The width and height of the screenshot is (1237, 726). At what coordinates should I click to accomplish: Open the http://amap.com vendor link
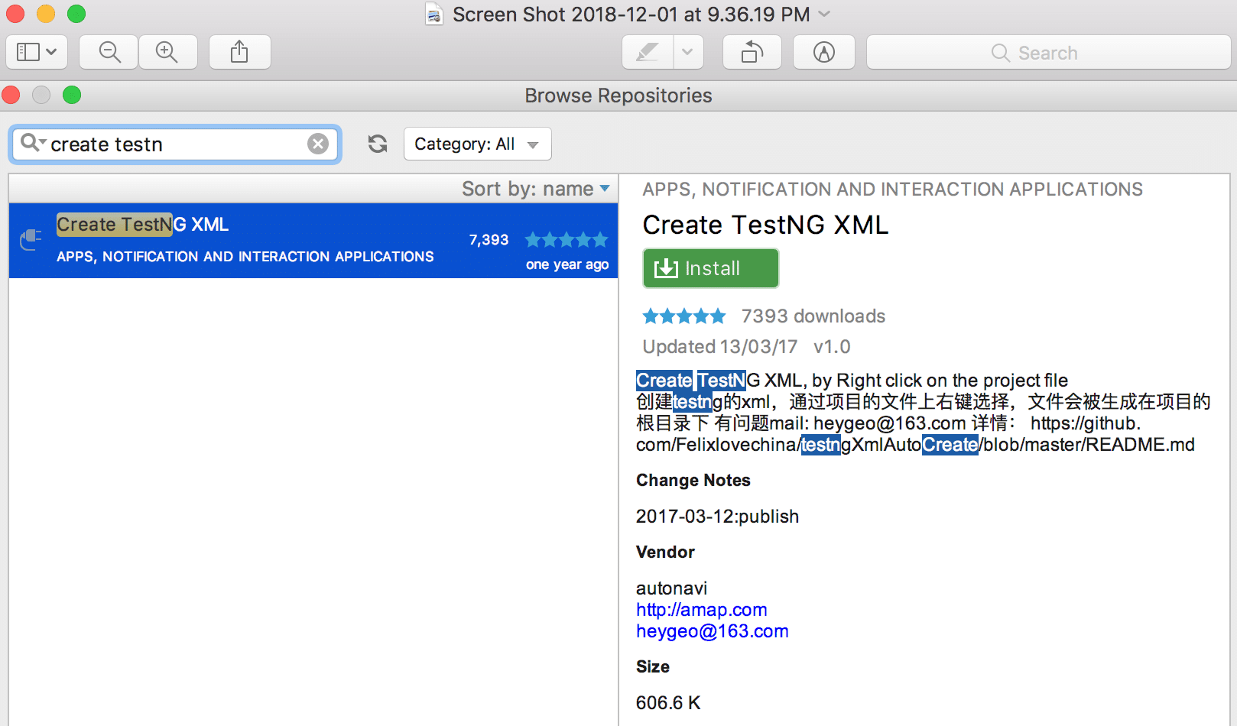[700, 609]
